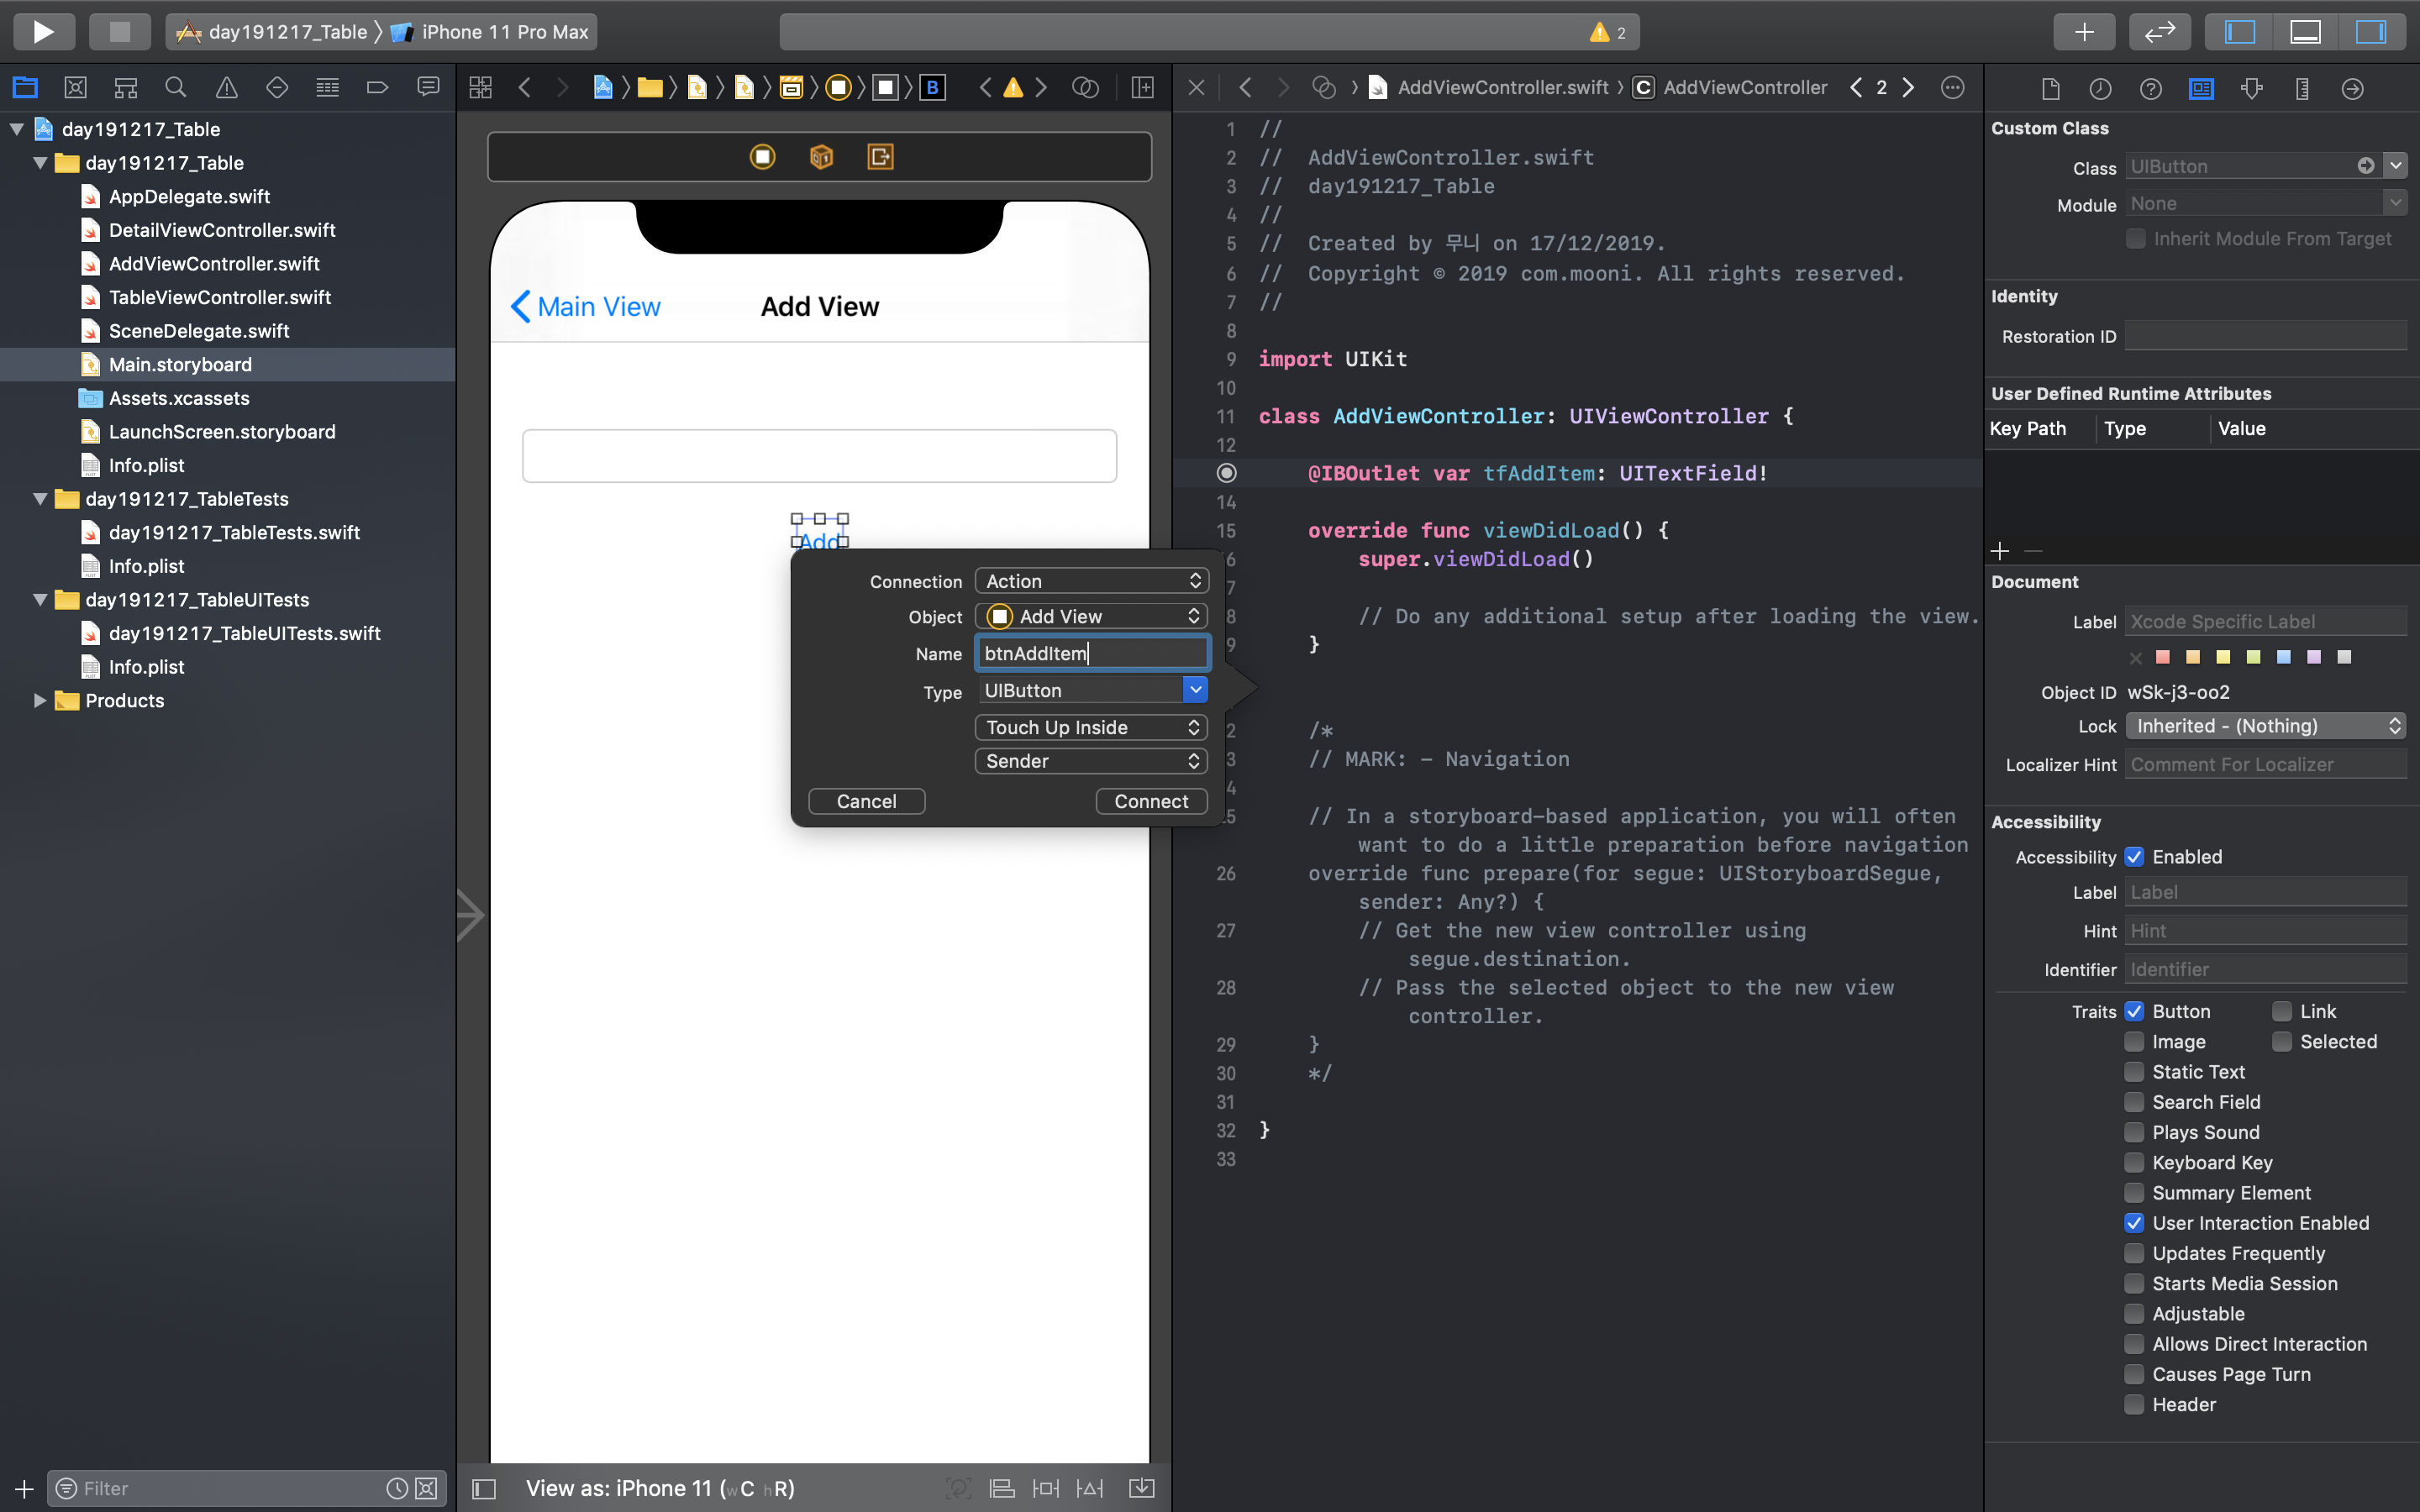Pick the red label color swatch
This screenshot has width=2420, height=1512.
(2163, 657)
